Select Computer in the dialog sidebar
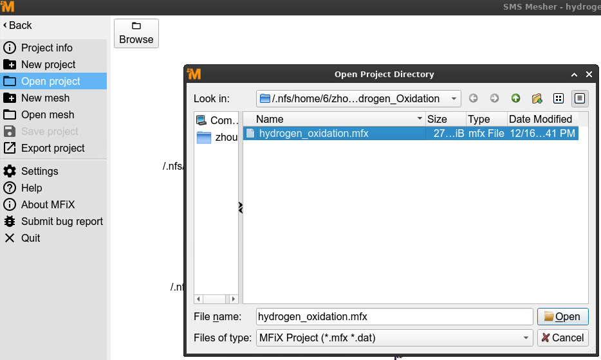This screenshot has height=360, width=601. pos(217,120)
